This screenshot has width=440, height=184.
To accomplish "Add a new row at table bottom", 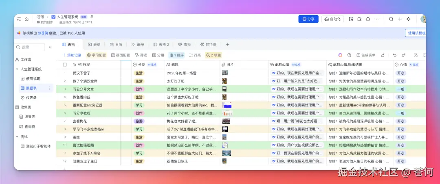I will click(64, 169).
